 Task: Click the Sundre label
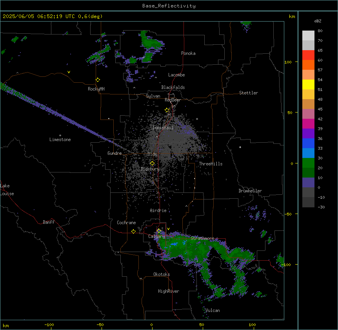(114, 153)
